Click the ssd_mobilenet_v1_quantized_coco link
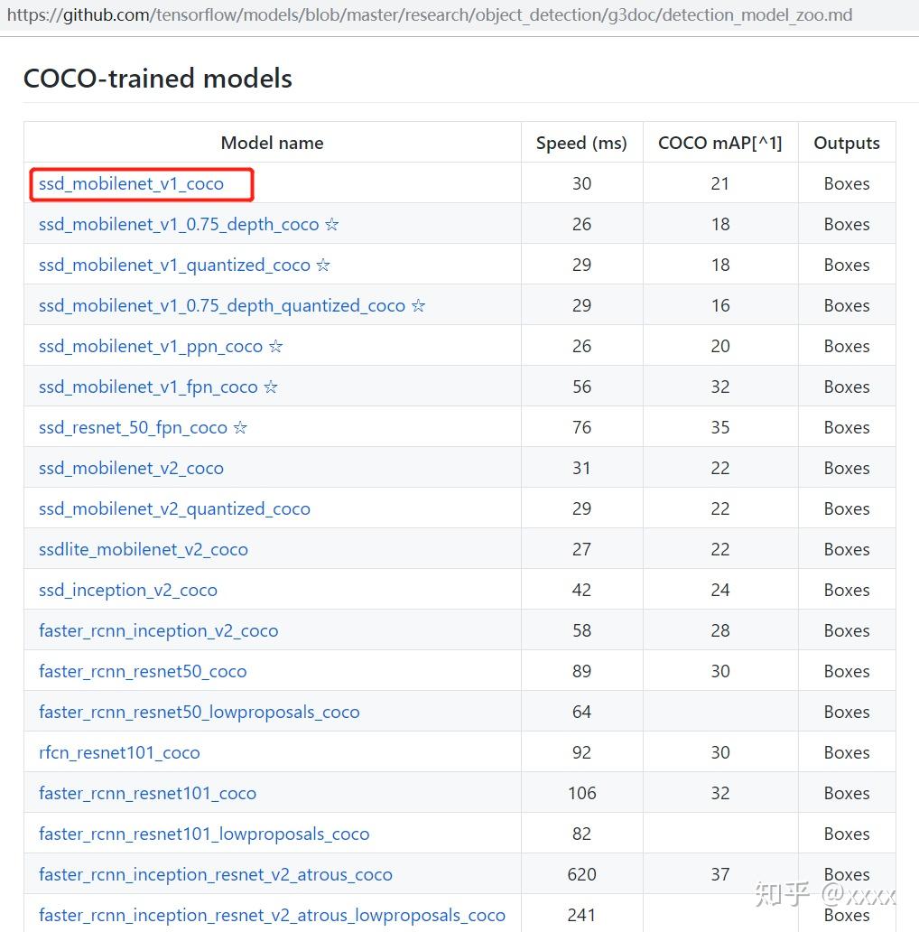 pyautogui.click(x=174, y=266)
